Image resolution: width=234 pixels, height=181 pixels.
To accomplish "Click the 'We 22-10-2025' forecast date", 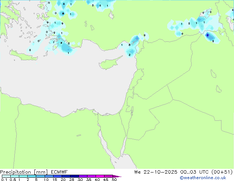I will point(156,172).
